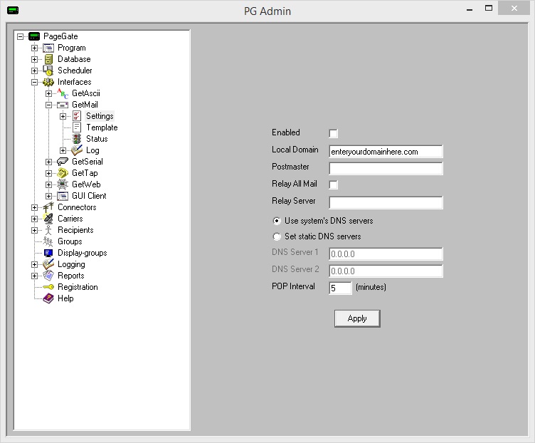Collapse the Interfaces node
Image resolution: width=535 pixels, height=443 pixels.
tap(34, 83)
